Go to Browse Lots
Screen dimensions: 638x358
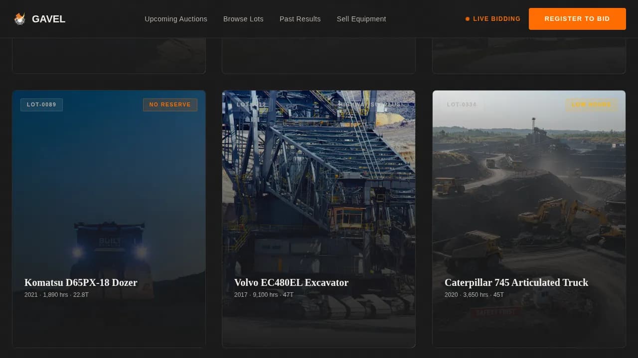click(x=243, y=19)
